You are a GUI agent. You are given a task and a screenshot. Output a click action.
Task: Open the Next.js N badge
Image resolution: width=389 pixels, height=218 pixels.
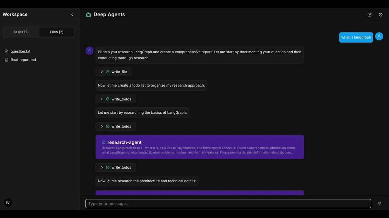click(x=8, y=202)
